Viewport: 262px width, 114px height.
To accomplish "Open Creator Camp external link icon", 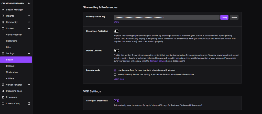I will click(x=29, y=103).
